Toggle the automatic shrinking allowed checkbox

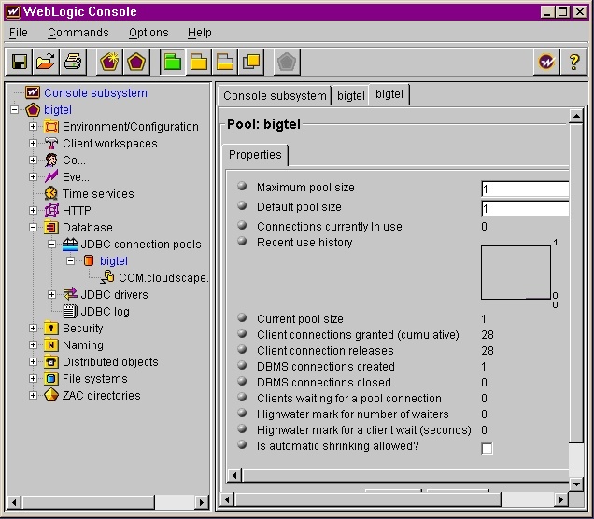click(x=487, y=448)
